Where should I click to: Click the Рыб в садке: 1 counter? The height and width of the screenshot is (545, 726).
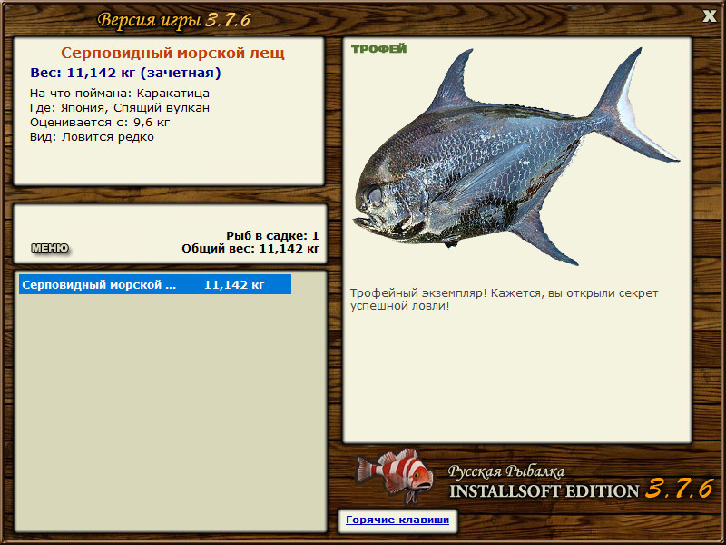(x=273, y=236)
